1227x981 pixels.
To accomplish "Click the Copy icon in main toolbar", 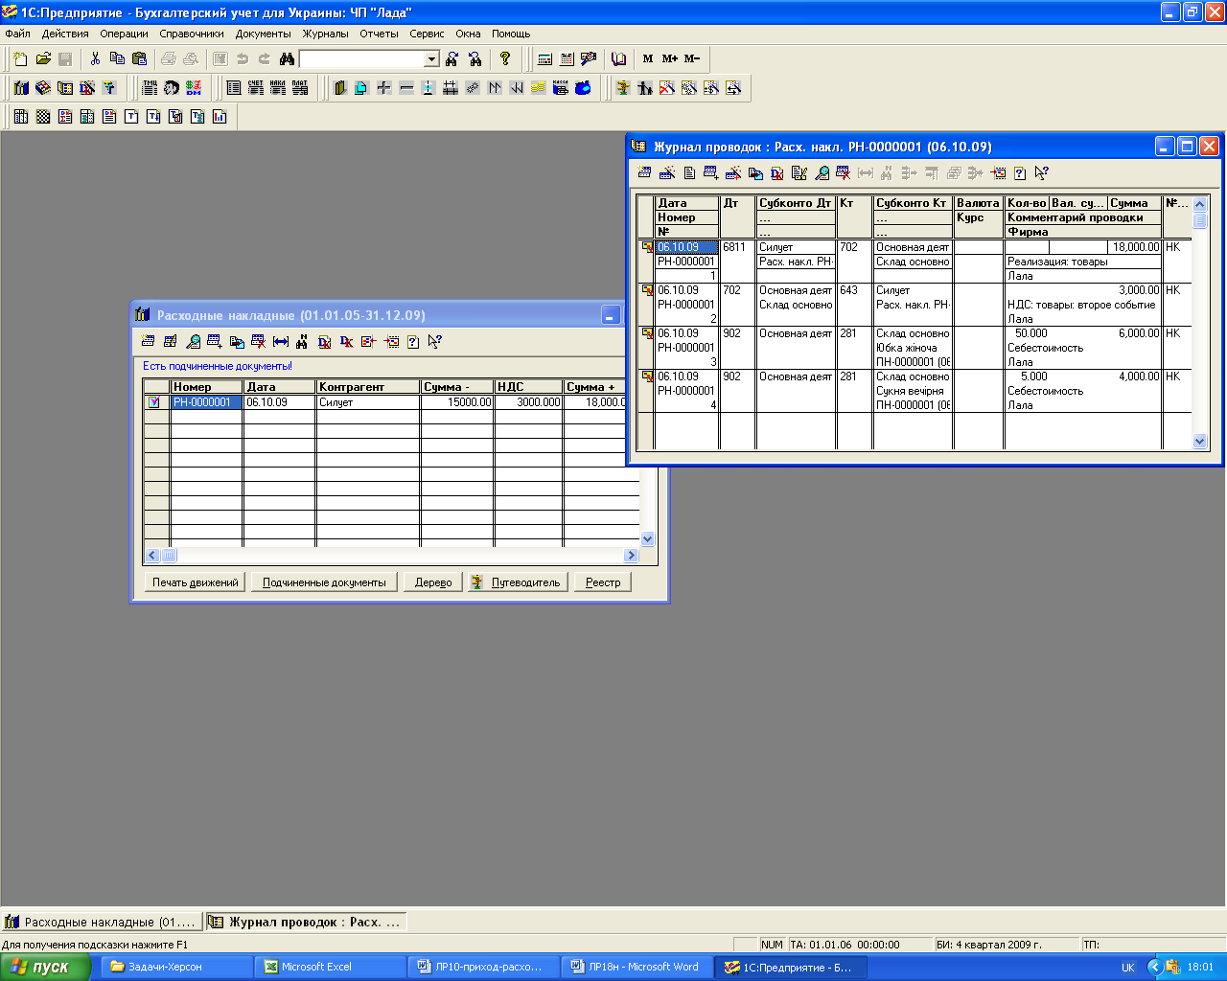I will 117,59.
